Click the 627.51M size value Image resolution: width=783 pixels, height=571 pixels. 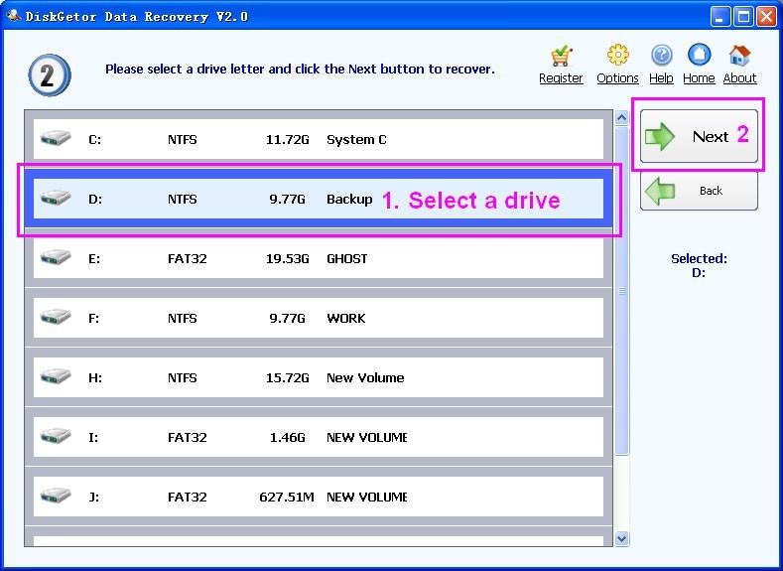pos(287,498)
